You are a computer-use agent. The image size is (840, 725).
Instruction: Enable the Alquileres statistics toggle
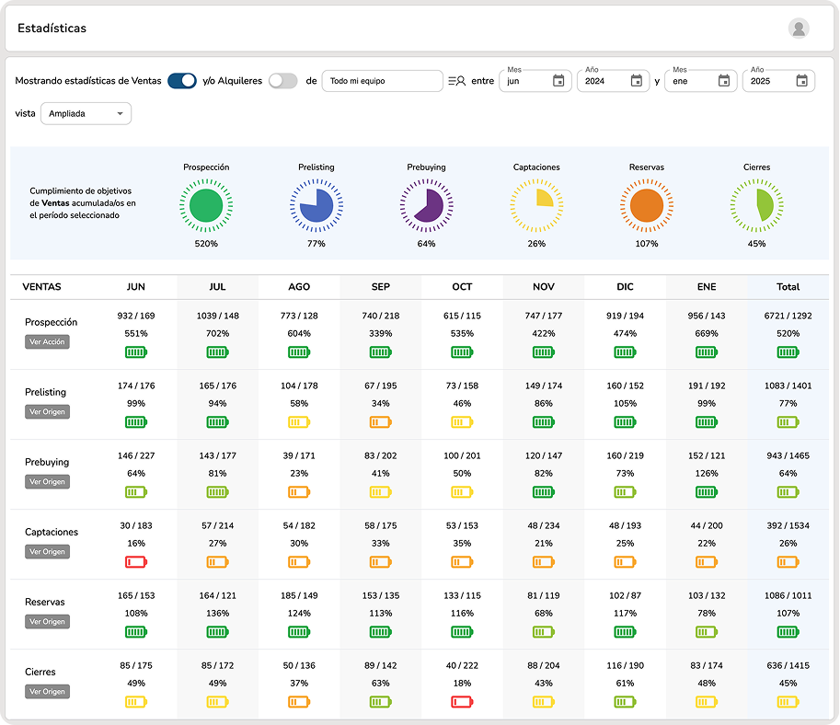pos(282,81)
